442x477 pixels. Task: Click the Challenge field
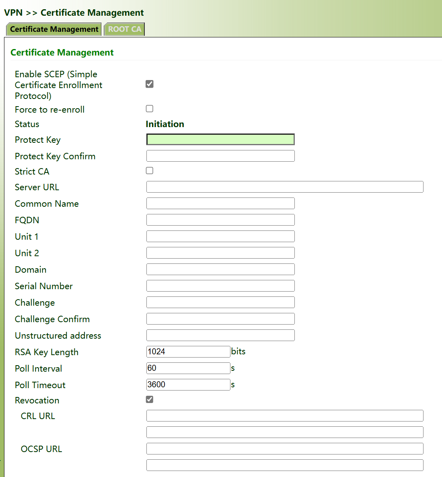[220, 302]
